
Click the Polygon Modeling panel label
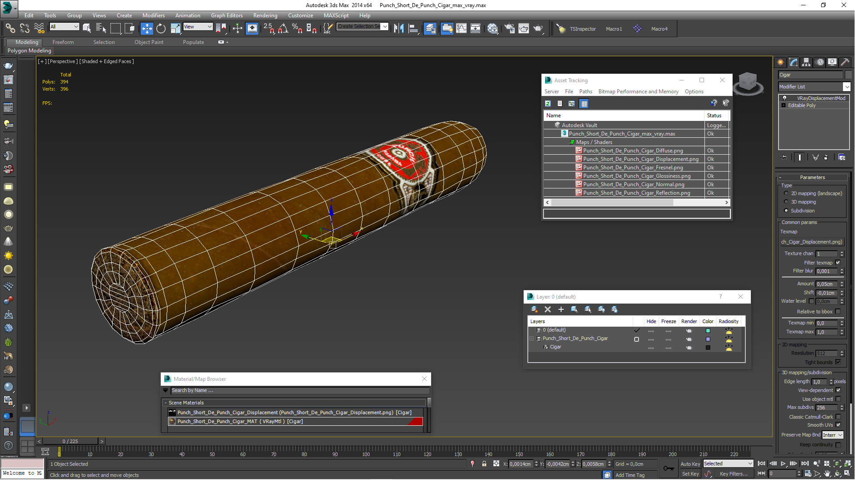tap(29, 51)
